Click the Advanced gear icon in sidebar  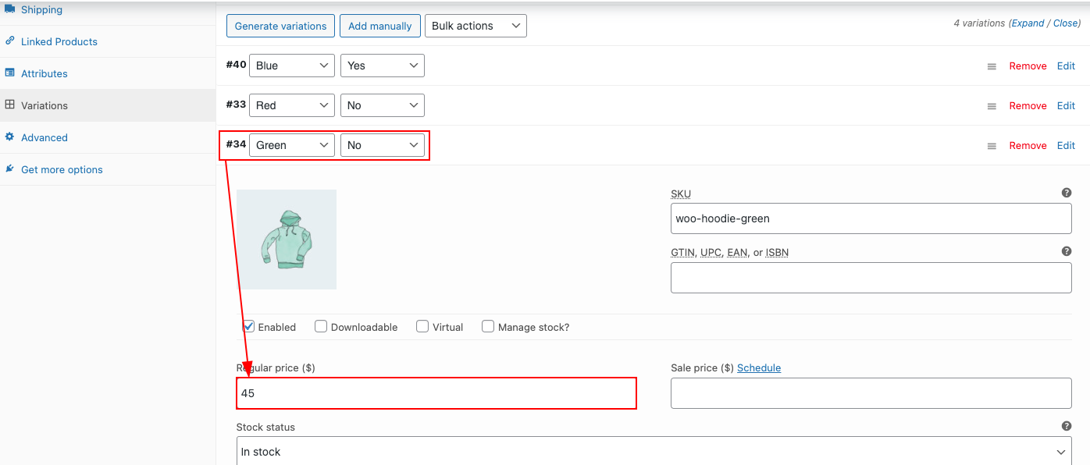click(10, 137)
